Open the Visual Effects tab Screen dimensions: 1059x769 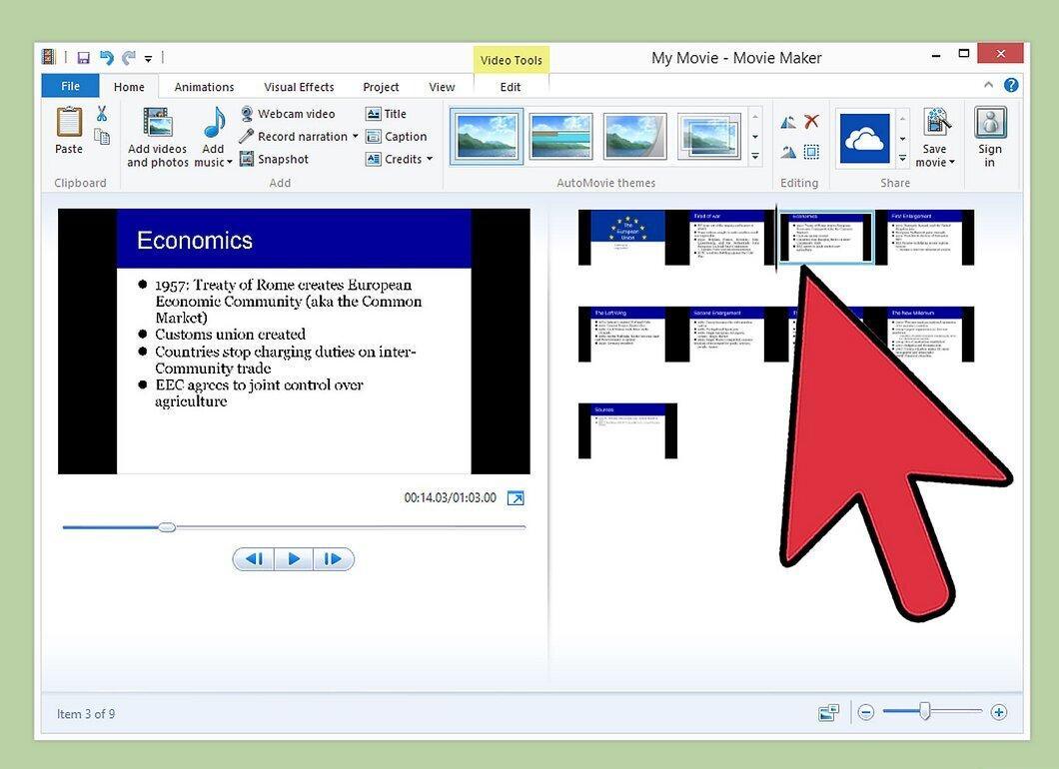coord(299,87)
